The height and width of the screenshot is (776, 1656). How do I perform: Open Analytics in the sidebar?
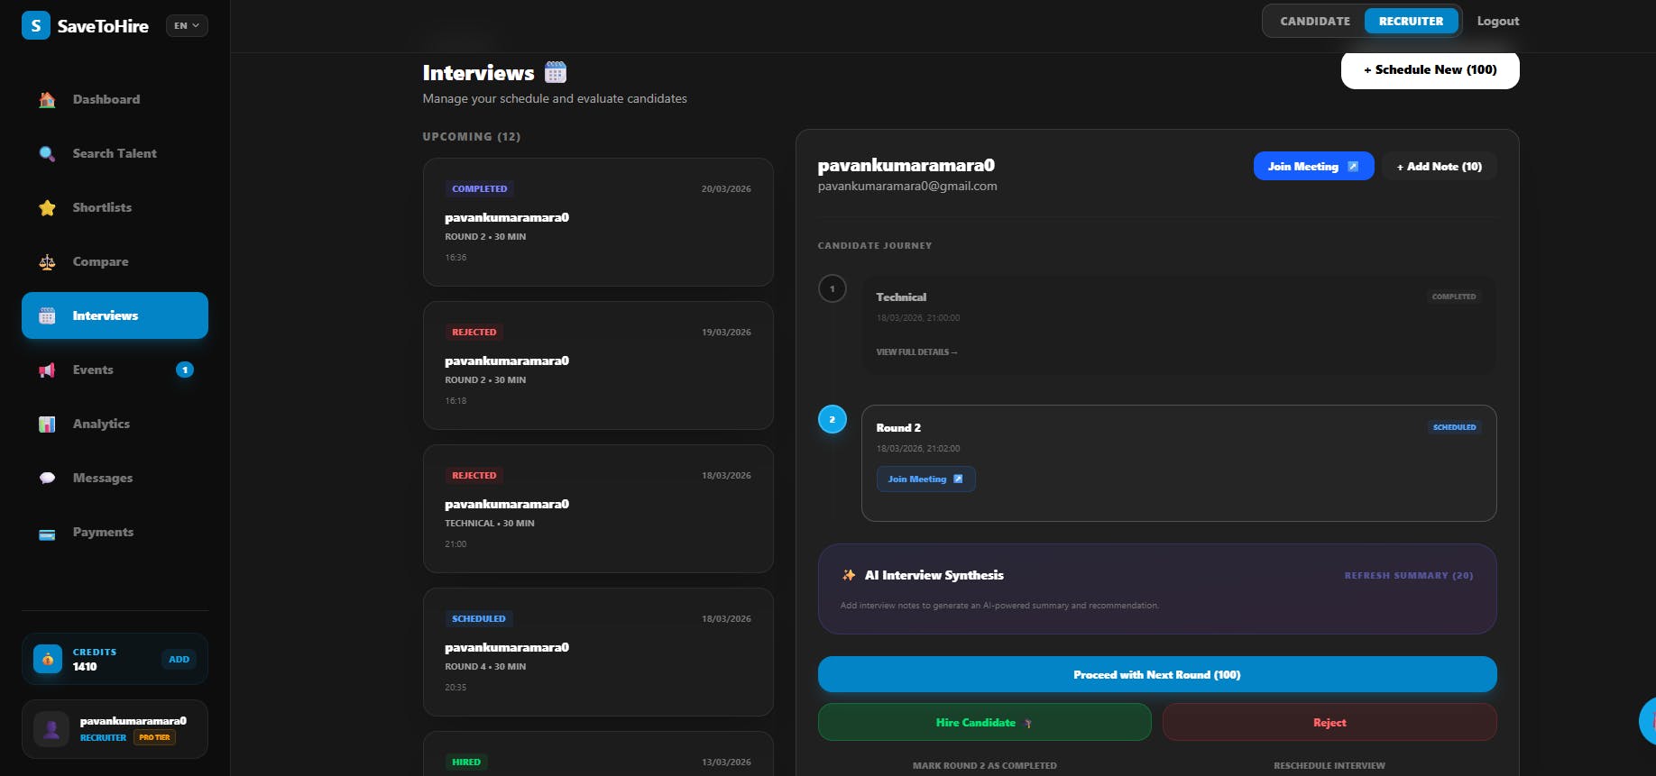(x=115, y=424)
